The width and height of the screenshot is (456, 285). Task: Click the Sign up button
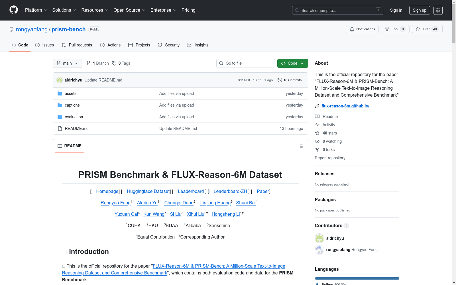420,10
